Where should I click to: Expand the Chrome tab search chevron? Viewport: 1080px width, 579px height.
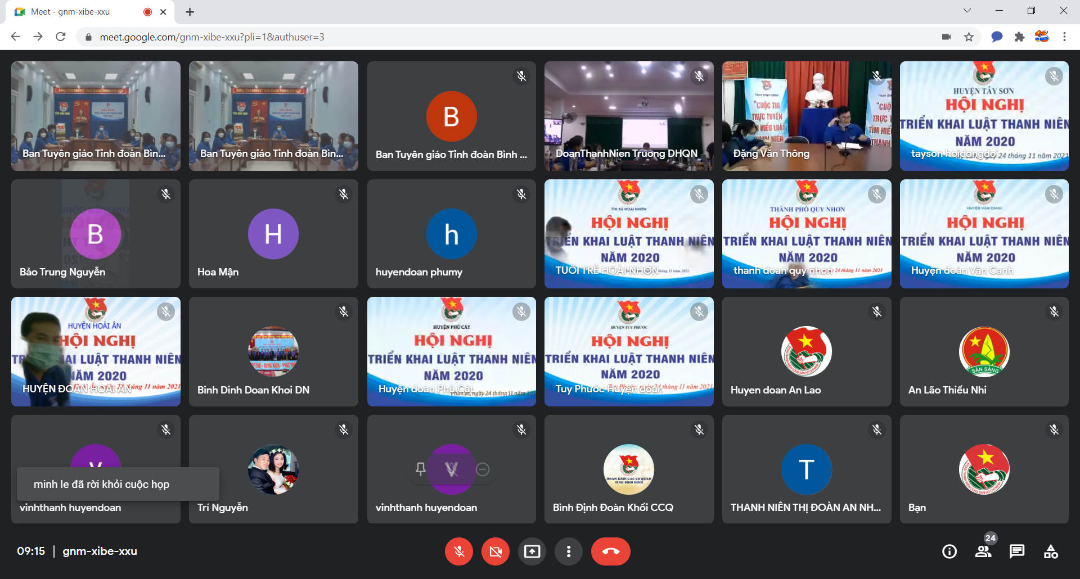click(x=967, y=11)
